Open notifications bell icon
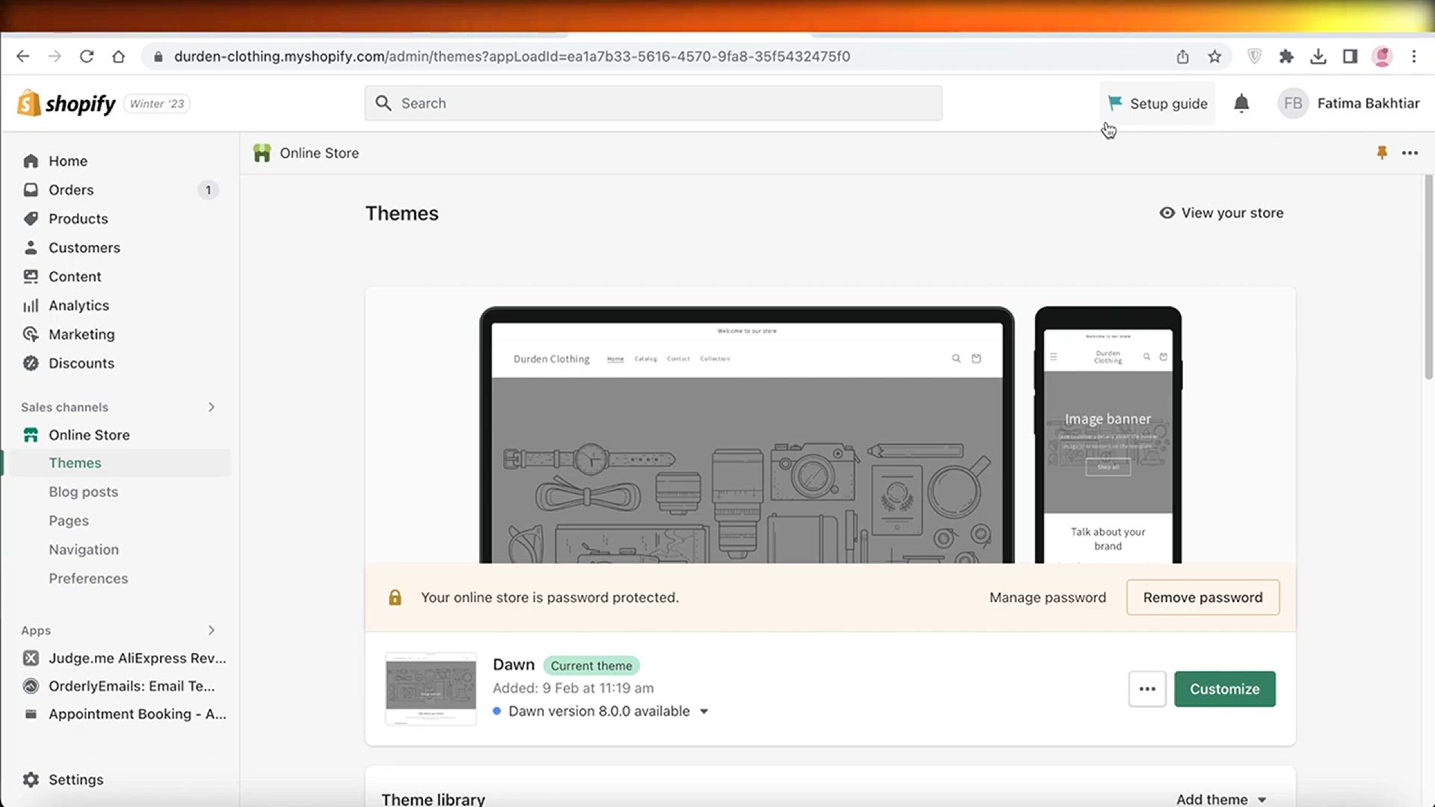Viewport: 1435px width, 807px height. click(x=1241, y=103)
